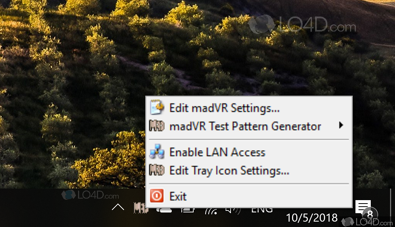Show hidden tray icons with the up chevron
Viewport: 395px width, 227px height.
click(x=118, y=207)
